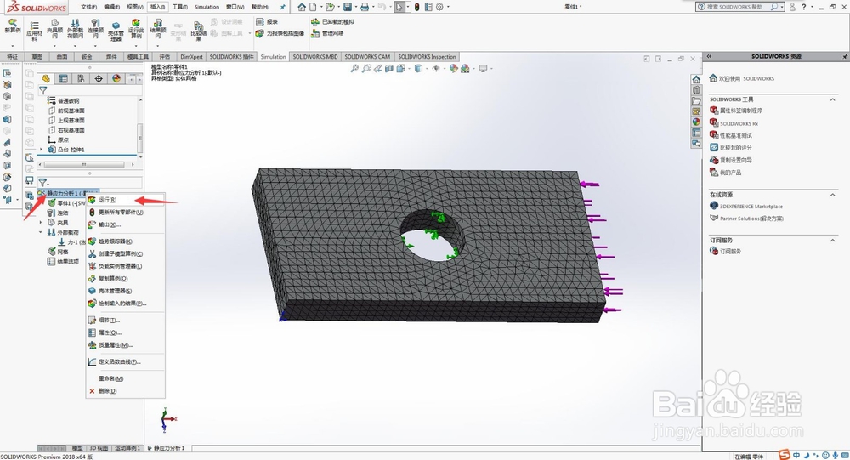Open the PropertyManager tab icon
850x460 pixels.
64,79
